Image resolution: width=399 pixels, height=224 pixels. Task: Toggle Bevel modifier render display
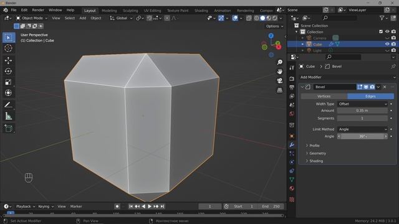pos(372,87)
